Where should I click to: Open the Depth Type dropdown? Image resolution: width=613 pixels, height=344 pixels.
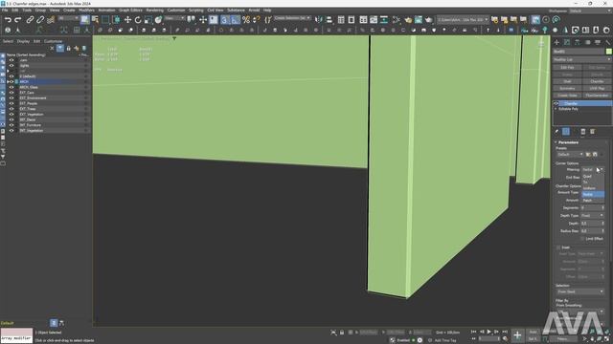592,215
